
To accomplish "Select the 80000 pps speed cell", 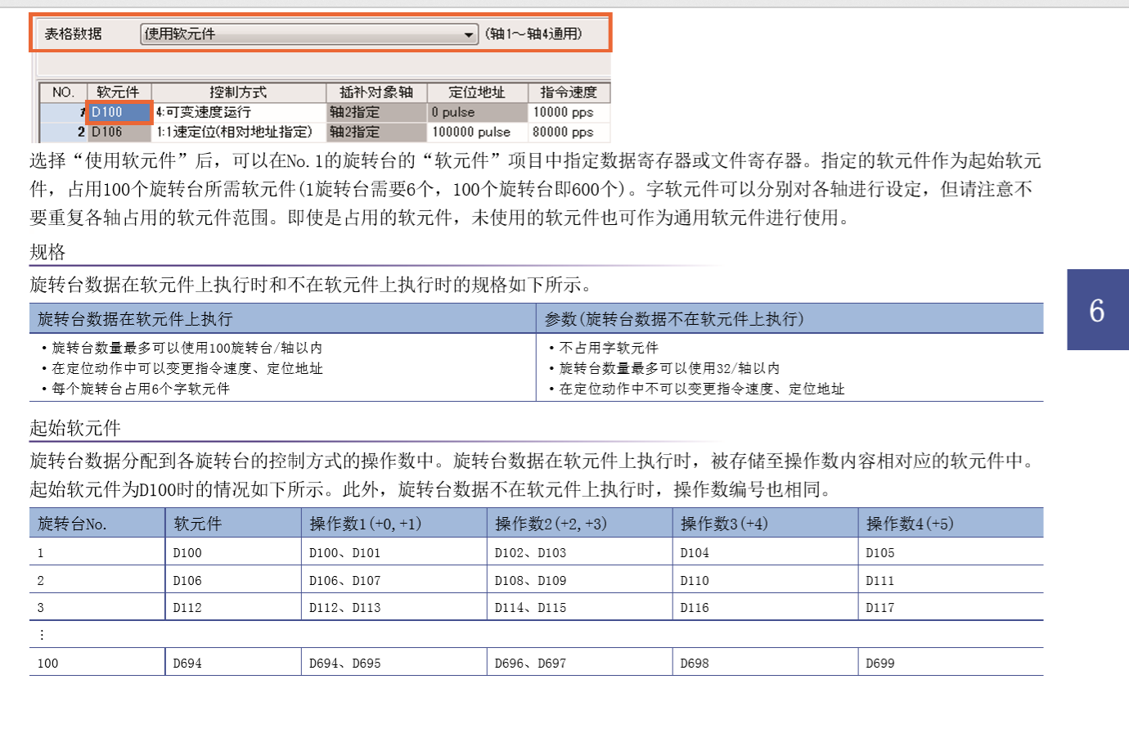I will (x=569, y=132).
